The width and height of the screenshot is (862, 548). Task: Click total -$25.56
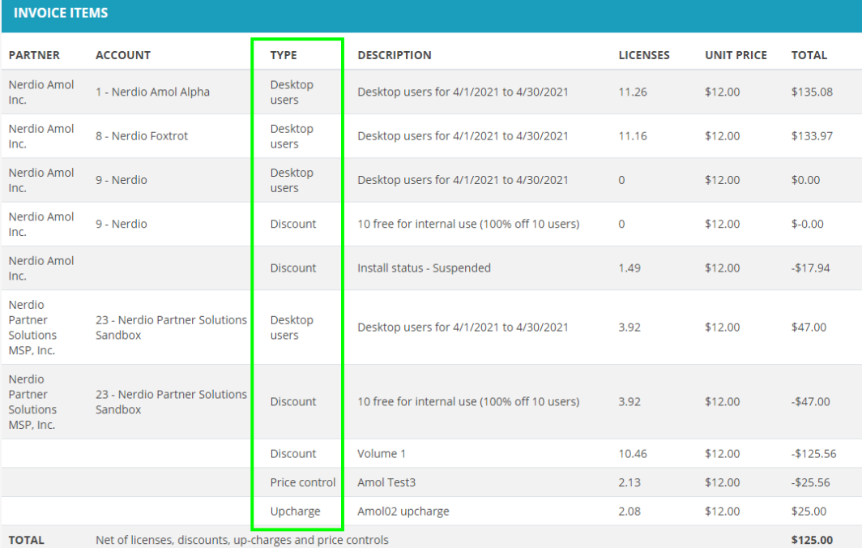click(810, 482)
